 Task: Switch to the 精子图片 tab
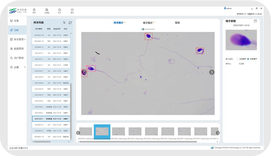coord(148,23)
